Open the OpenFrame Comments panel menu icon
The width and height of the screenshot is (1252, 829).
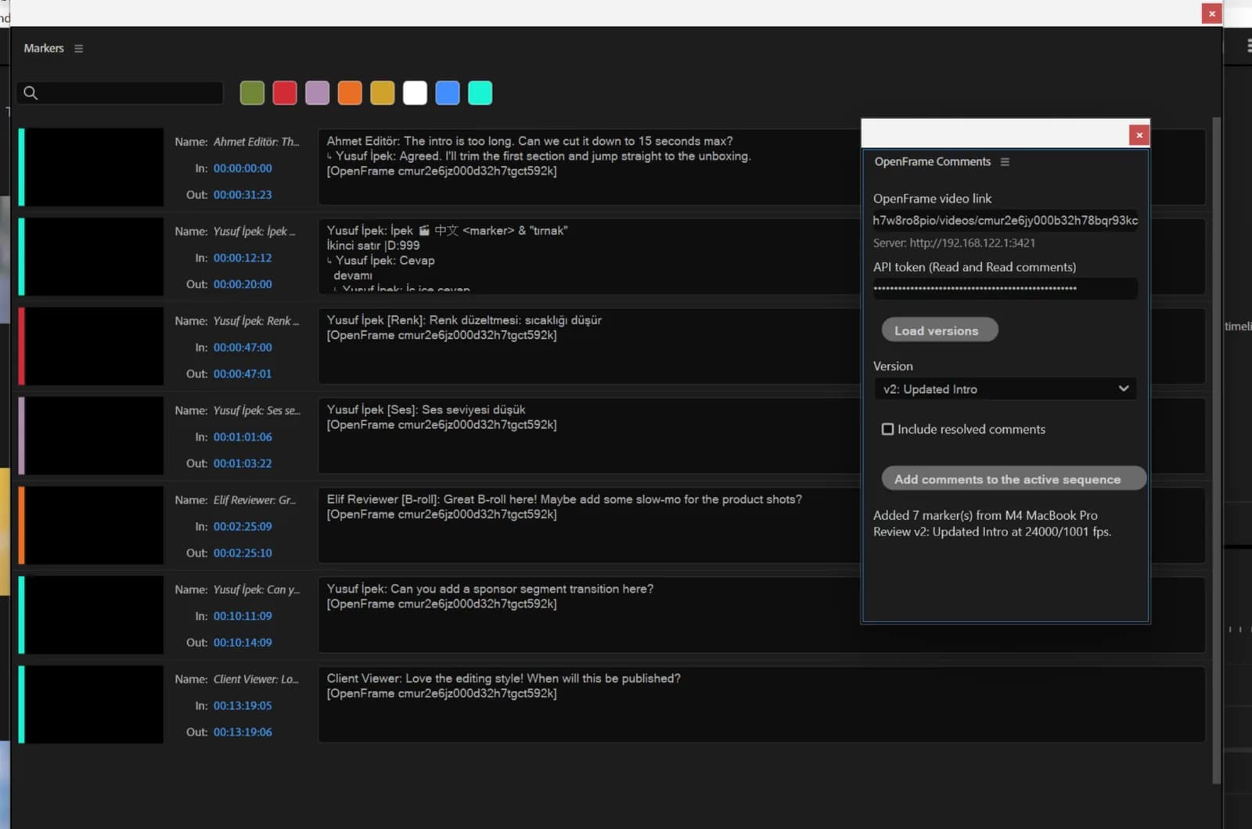(x=1005, y=162)
